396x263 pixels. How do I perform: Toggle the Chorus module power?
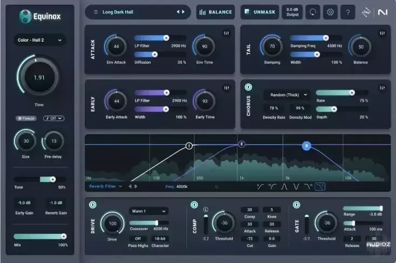click(249, 87)
